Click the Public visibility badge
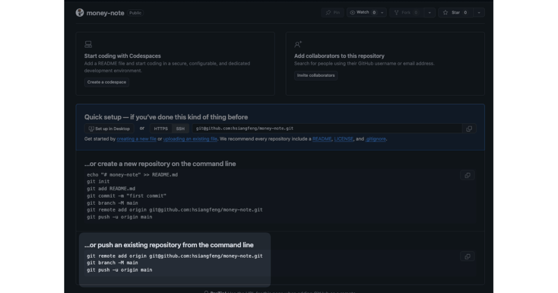Image resolution: width=558 pixels, height=293 pixels. [135, 13]
